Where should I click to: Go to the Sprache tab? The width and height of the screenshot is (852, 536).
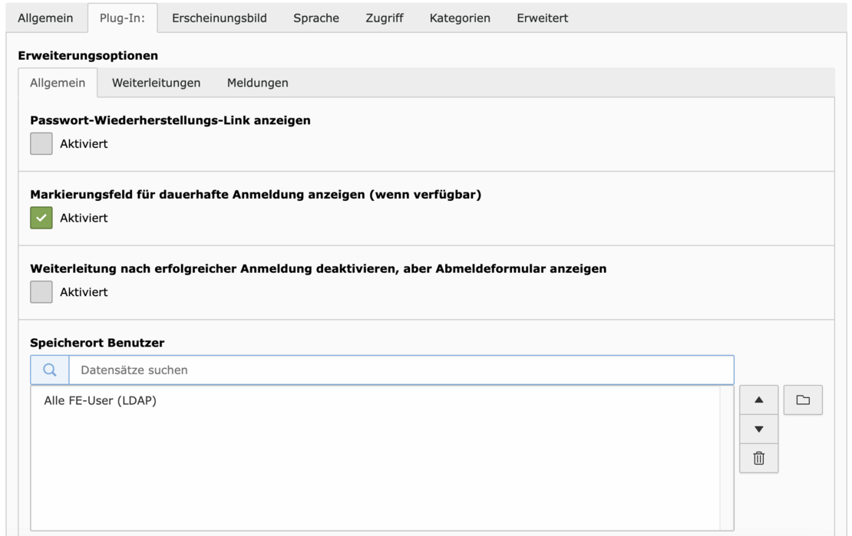(x=315, y=18)
